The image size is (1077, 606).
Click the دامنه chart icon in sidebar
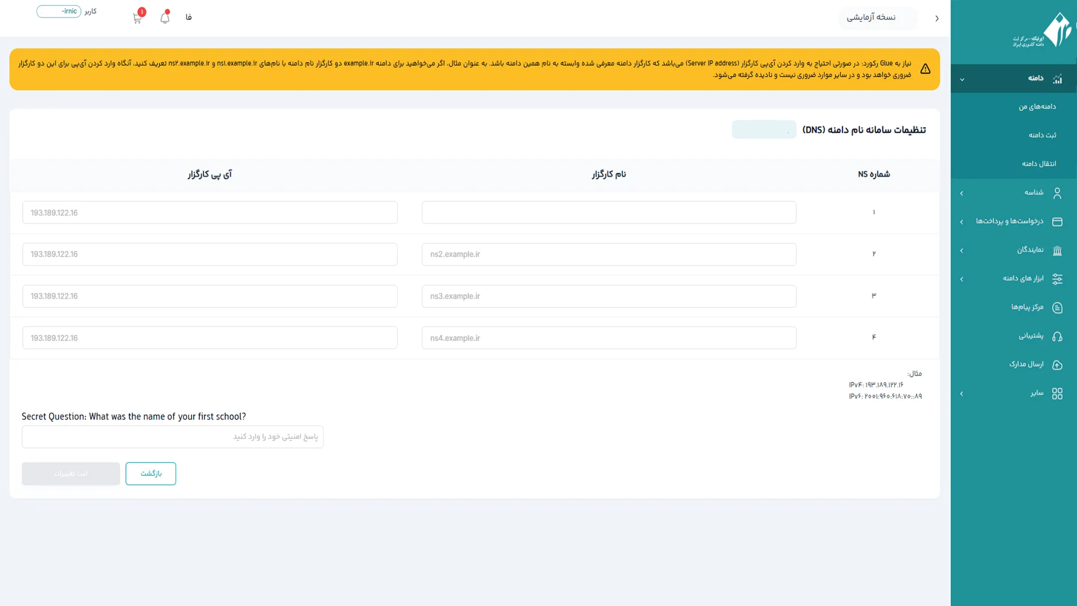click(x=1057, y=79)
